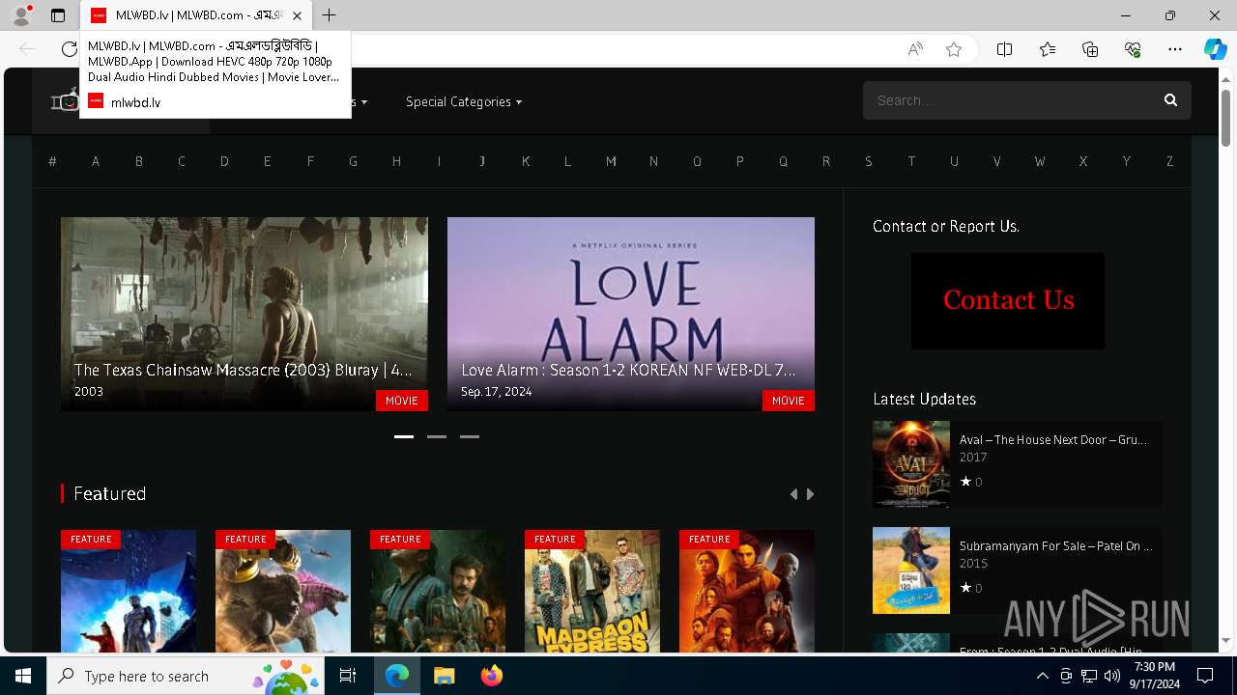Open a new browser tab
Image resolution: width=1237 pixels, height=695 pixels.
330,15
